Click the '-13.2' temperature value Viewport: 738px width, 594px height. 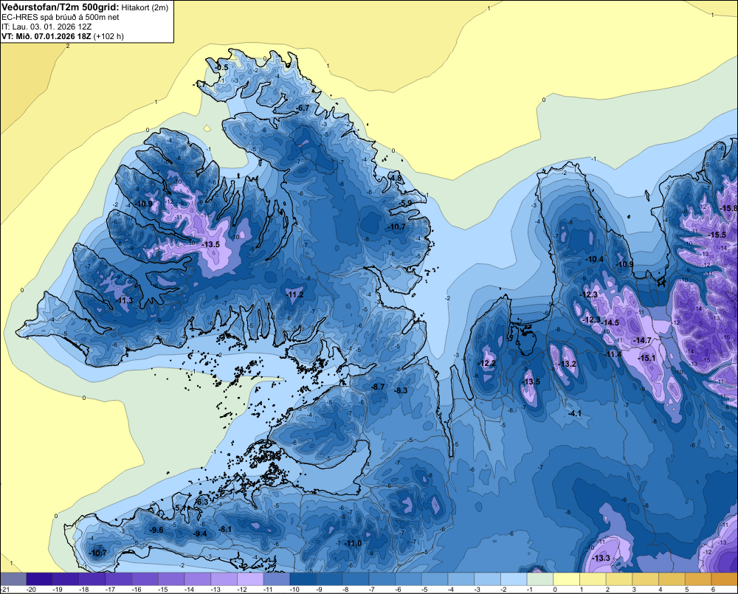pos(567,365)
